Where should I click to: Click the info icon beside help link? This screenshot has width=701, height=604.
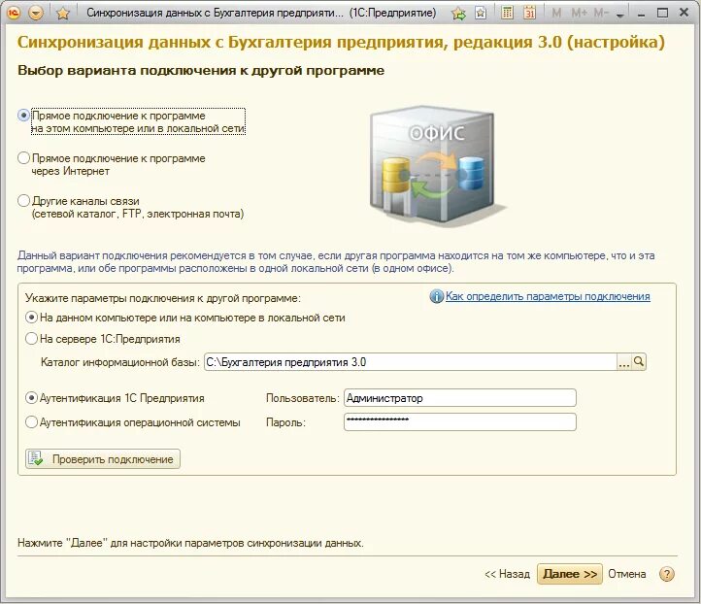436,296
